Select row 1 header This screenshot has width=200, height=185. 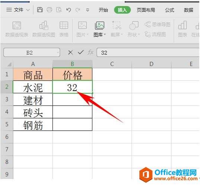coord(7,74)
